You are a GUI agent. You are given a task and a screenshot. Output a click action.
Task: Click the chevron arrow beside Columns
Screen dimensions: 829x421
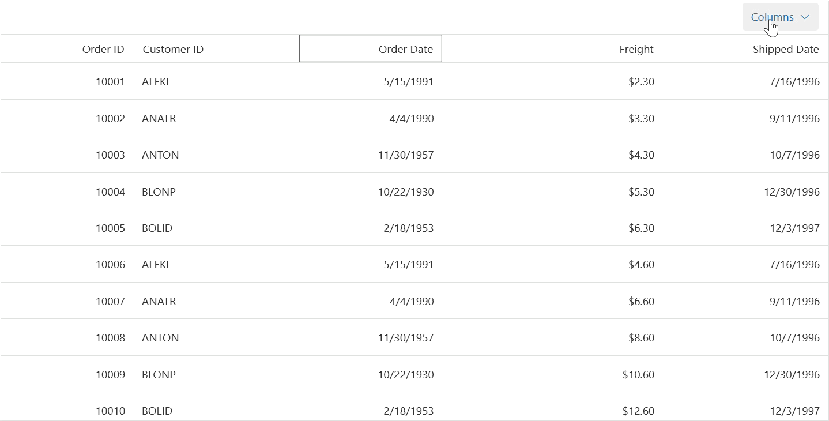tap(805, 17)
